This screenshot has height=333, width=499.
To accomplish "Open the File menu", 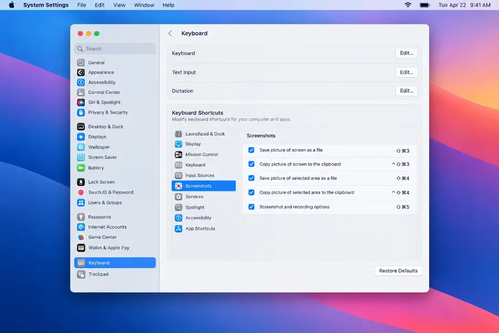I will 82,5.
